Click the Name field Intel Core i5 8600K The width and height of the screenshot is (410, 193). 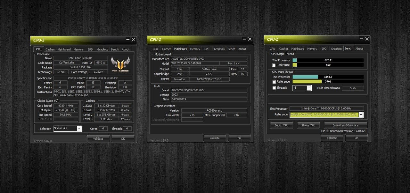(80, 58)
